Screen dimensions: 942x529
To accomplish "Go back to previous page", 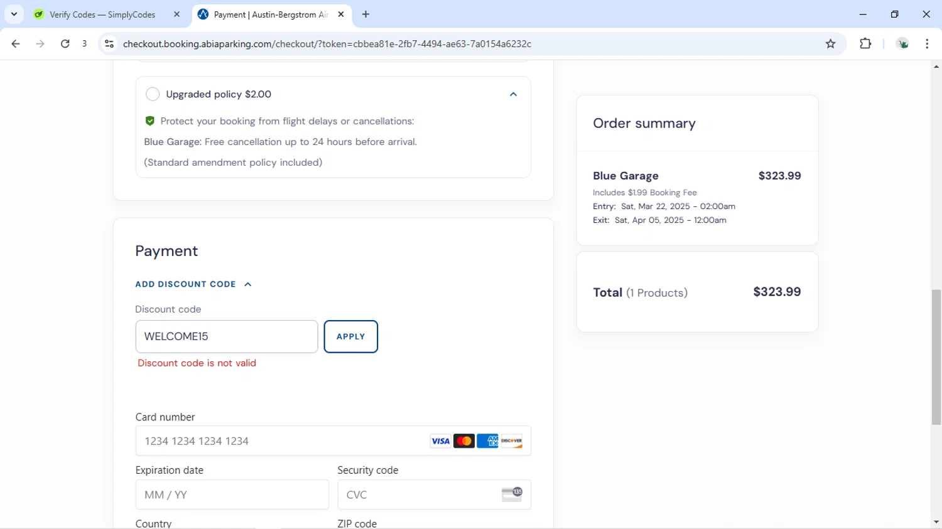I will [16, 44].
